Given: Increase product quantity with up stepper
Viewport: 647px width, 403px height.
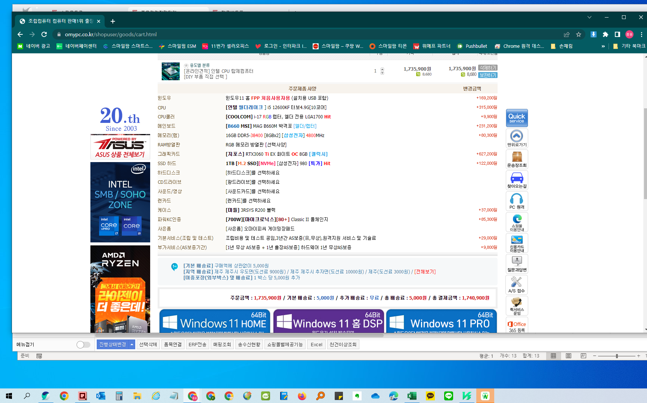Looking at the screenshot, I should (x=382, y=69).
